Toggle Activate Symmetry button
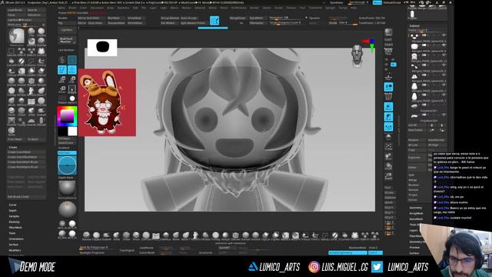Image resolution: width=492 pixels, height=277 pixels. (347, 252)
